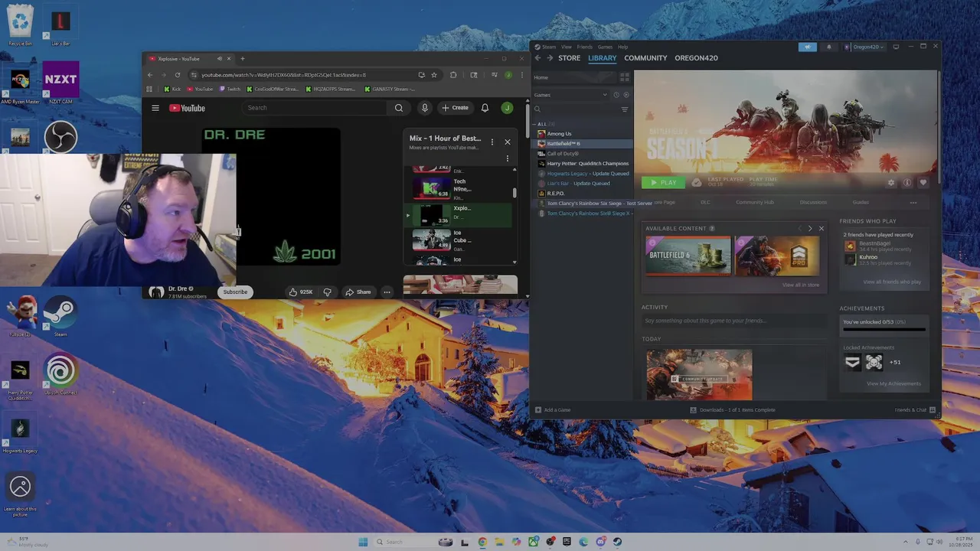Share the video via Share button

[x=358, y=292]
